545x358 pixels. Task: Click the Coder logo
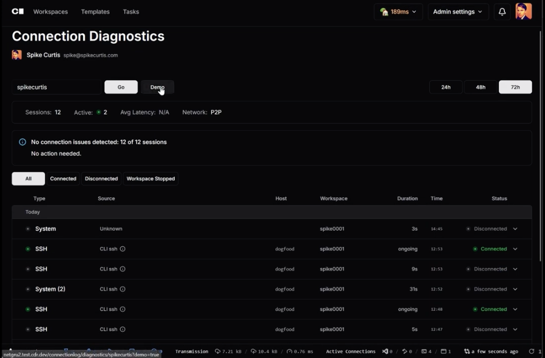coord(18,12)
